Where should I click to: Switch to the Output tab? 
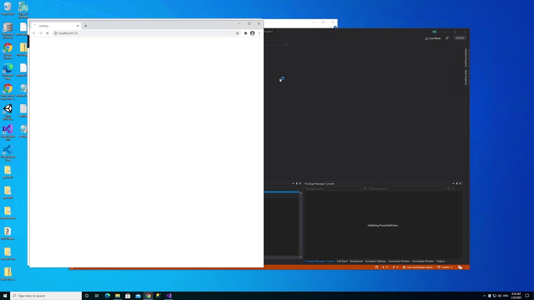441,261
